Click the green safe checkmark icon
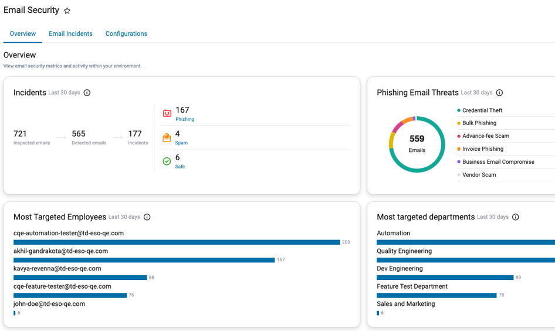The width and height of the screenshot is (555, 331). tap(167, 161)
